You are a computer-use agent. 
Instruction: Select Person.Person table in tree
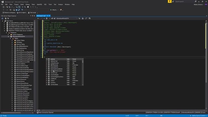(20, 81)
